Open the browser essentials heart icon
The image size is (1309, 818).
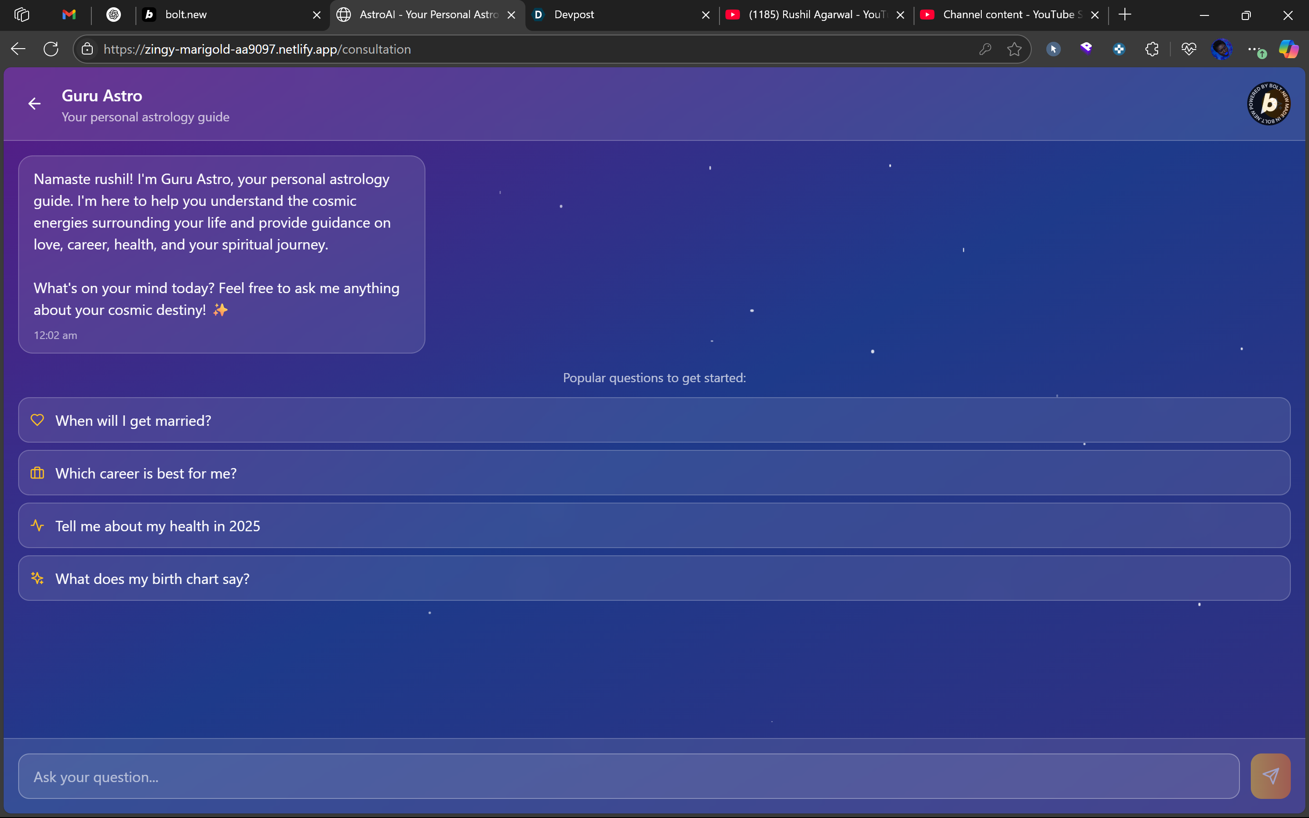(x=1189, y=49)
